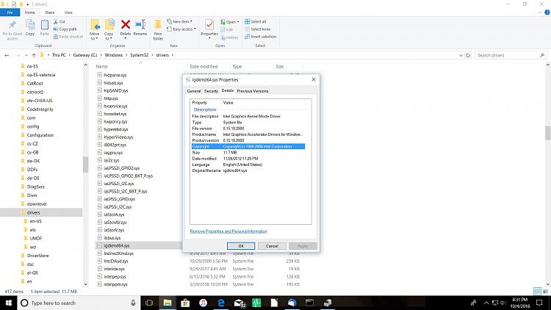Open the New item dropdown
This screenshot has height=310, width=551.
click(x=179, y=21)
